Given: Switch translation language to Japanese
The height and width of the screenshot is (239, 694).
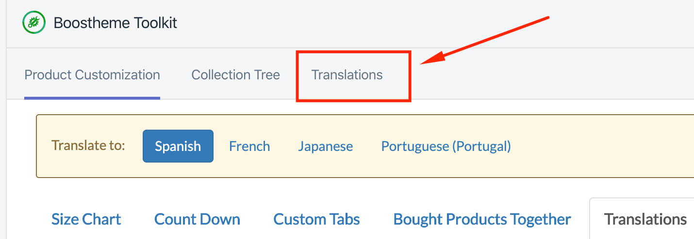Looking at the screenshot, I should click(325, 146).
